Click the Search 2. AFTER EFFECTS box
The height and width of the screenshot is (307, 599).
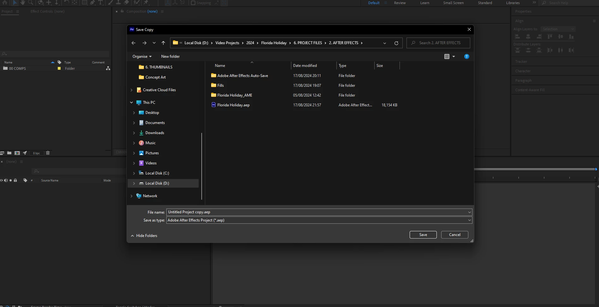point(438,43)
